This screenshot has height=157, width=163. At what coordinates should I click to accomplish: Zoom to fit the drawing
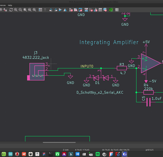[x=25, y=10]
